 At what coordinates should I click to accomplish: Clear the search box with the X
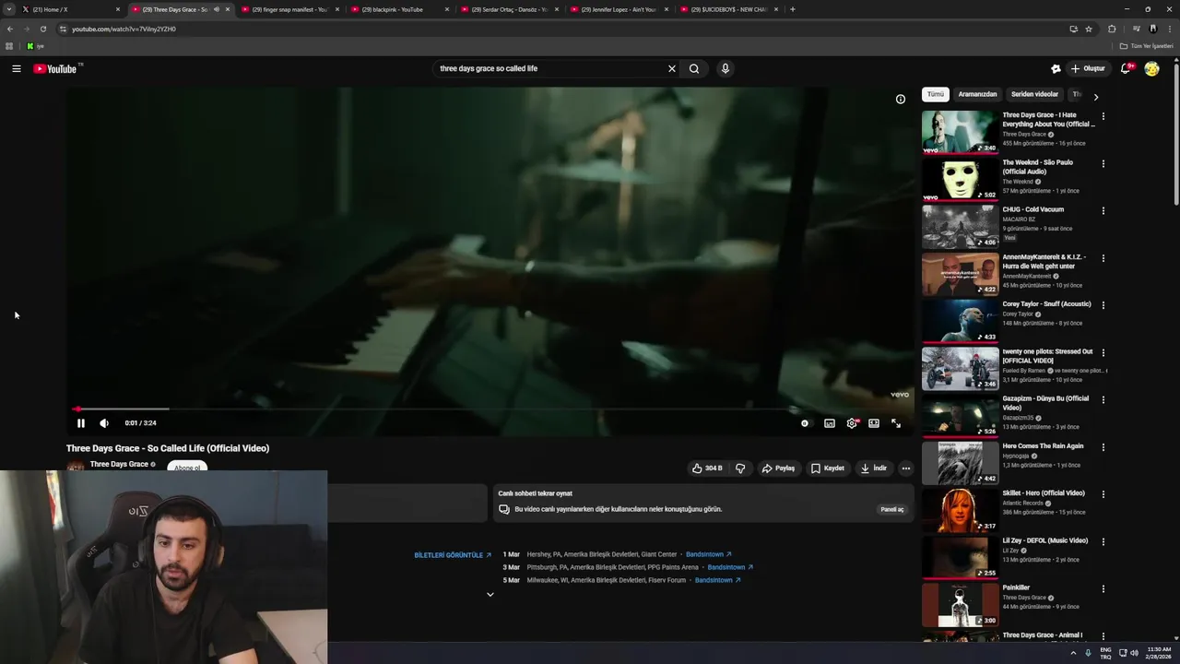[672, 68]
